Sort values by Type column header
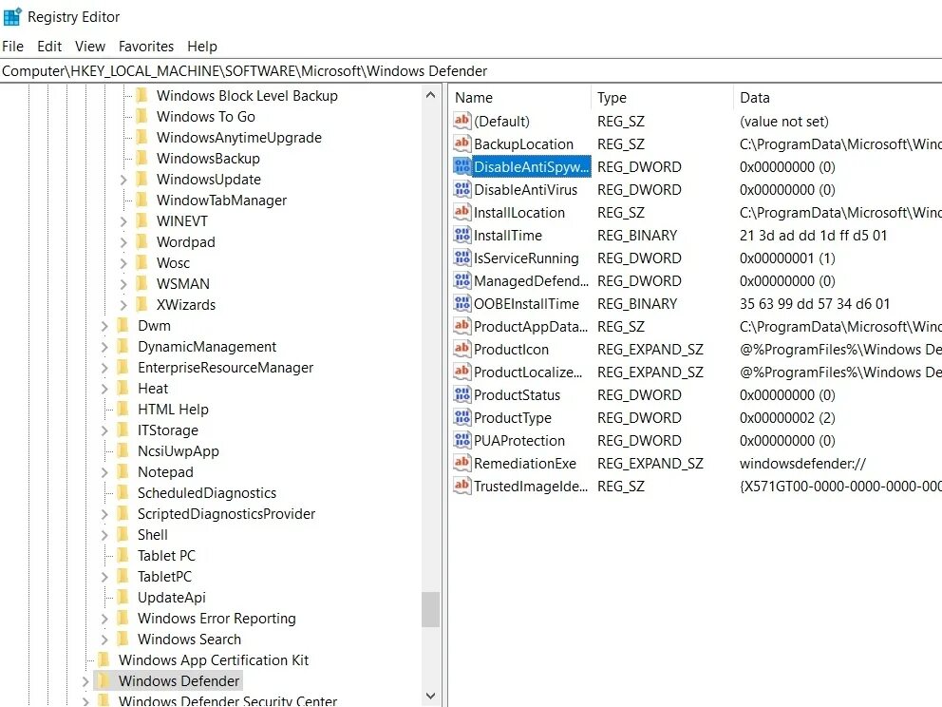The height and width of the screenshot is (707, 942). [662, 97]
